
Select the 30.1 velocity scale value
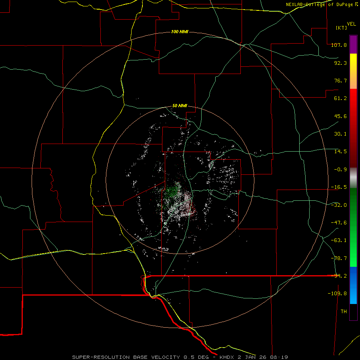pos(340,134)
